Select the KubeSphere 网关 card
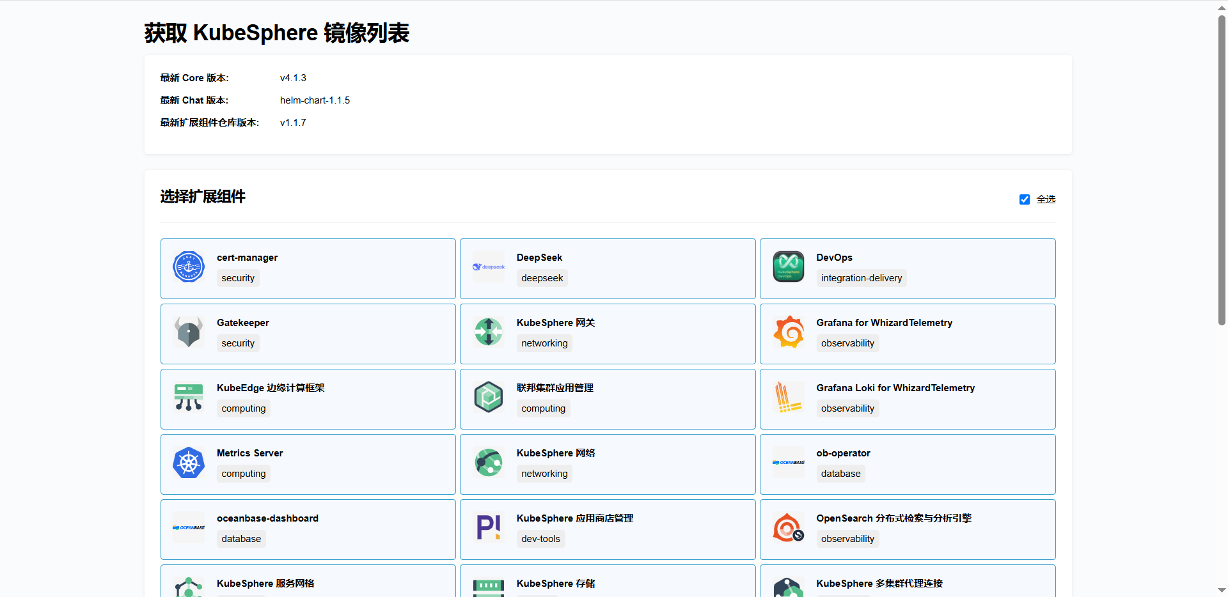This screenshot has width=1228, height=597. click(x=608, y=334)
